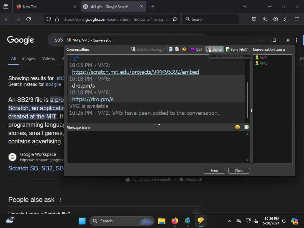Close the New Tab browser tab
The image size is (304, 228).
coord(75,7)
